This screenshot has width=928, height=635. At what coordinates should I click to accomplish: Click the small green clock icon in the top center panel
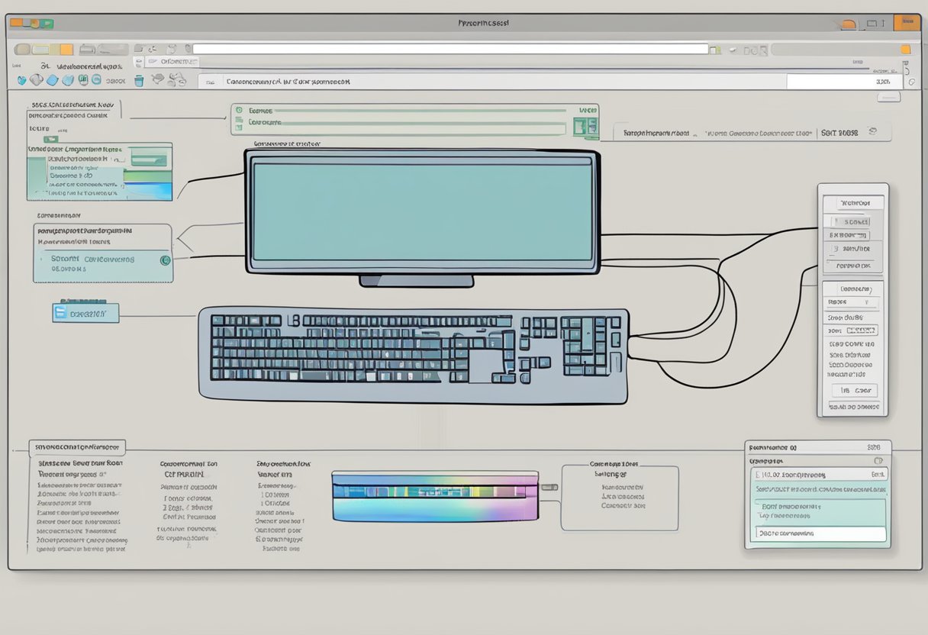(x=240, y=111)
